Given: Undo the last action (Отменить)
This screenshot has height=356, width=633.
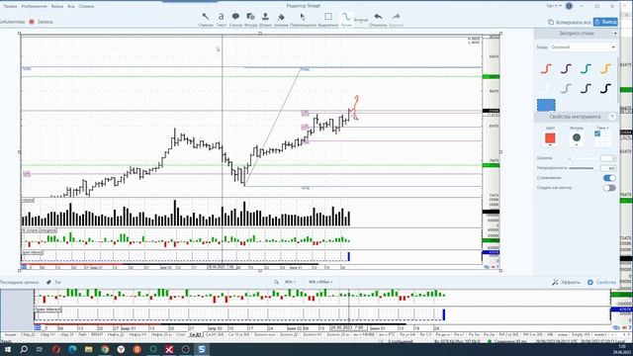Looking at the screenshot, I should tap(378, 19).
